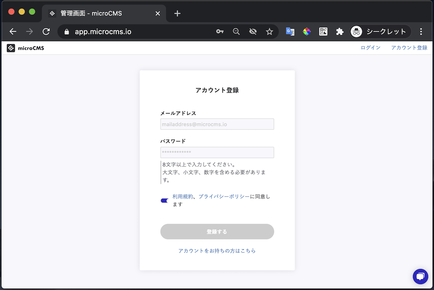Click the lock icon in address bar
This screenshot has width=434, height=290.
click(66, 32)
